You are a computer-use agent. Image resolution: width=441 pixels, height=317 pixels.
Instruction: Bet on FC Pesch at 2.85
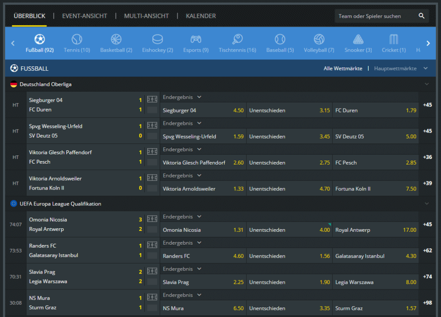(x=376, y=162)
